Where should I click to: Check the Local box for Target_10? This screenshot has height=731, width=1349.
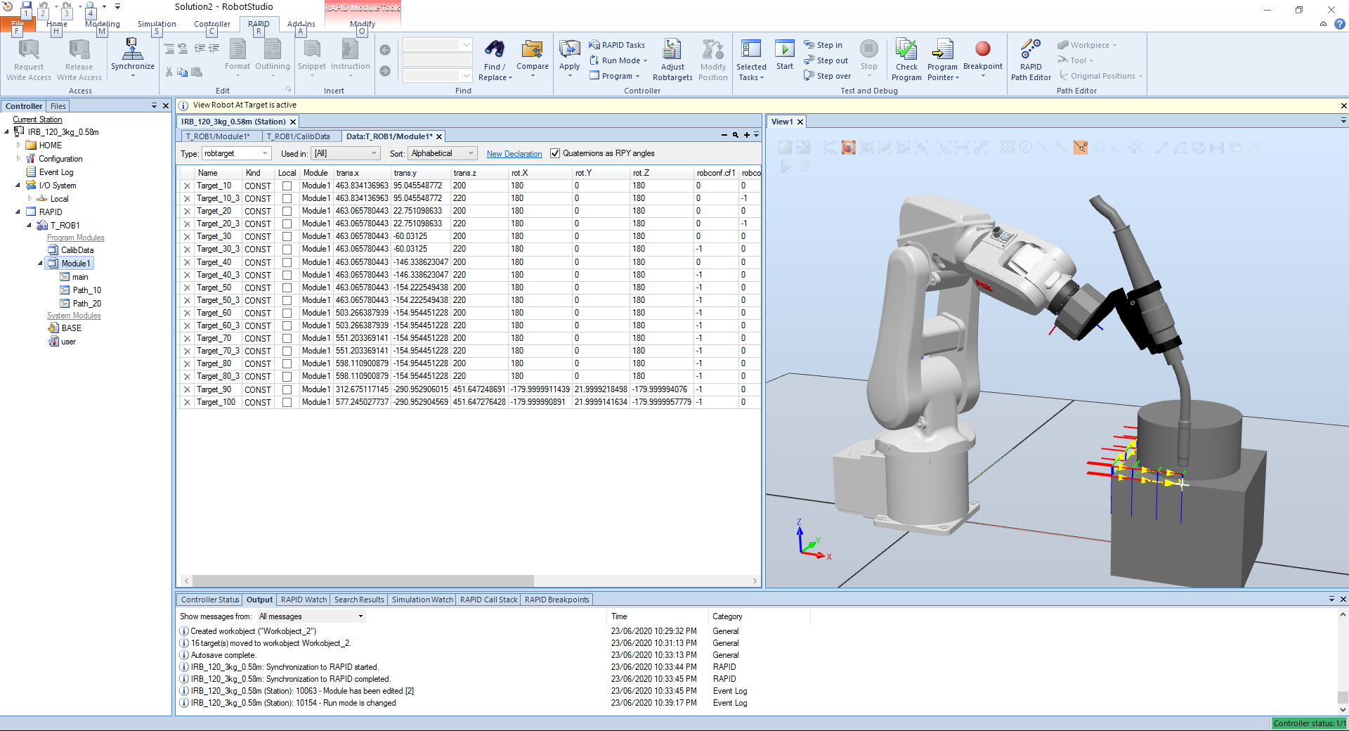[287, 186]
